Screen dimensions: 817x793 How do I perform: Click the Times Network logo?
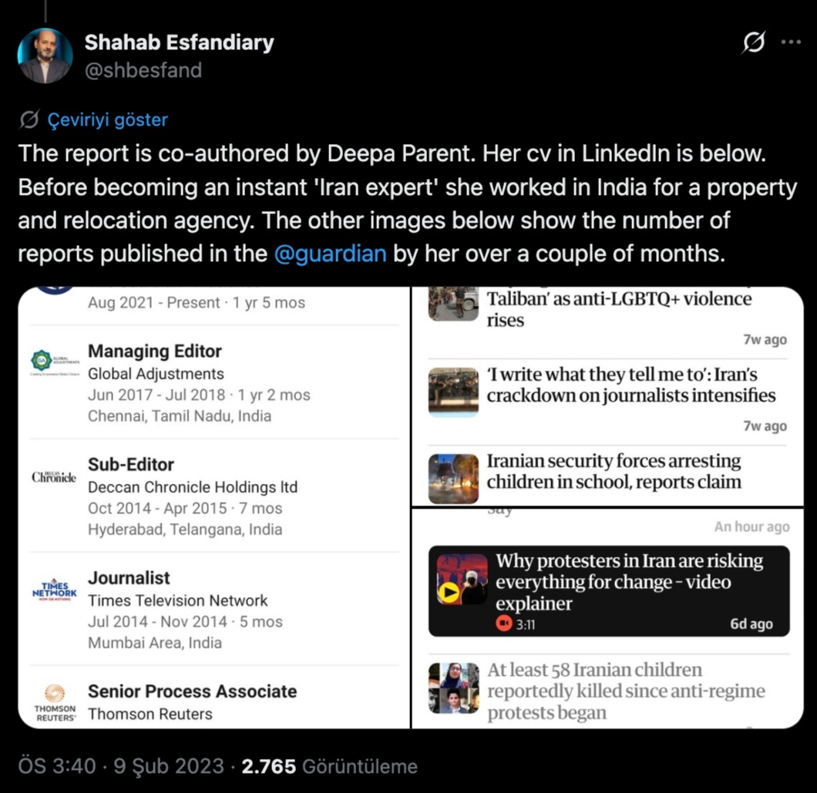[x=54, y=590]
